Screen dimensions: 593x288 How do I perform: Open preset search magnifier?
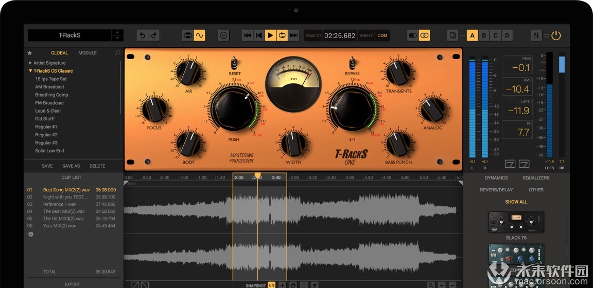117,53
